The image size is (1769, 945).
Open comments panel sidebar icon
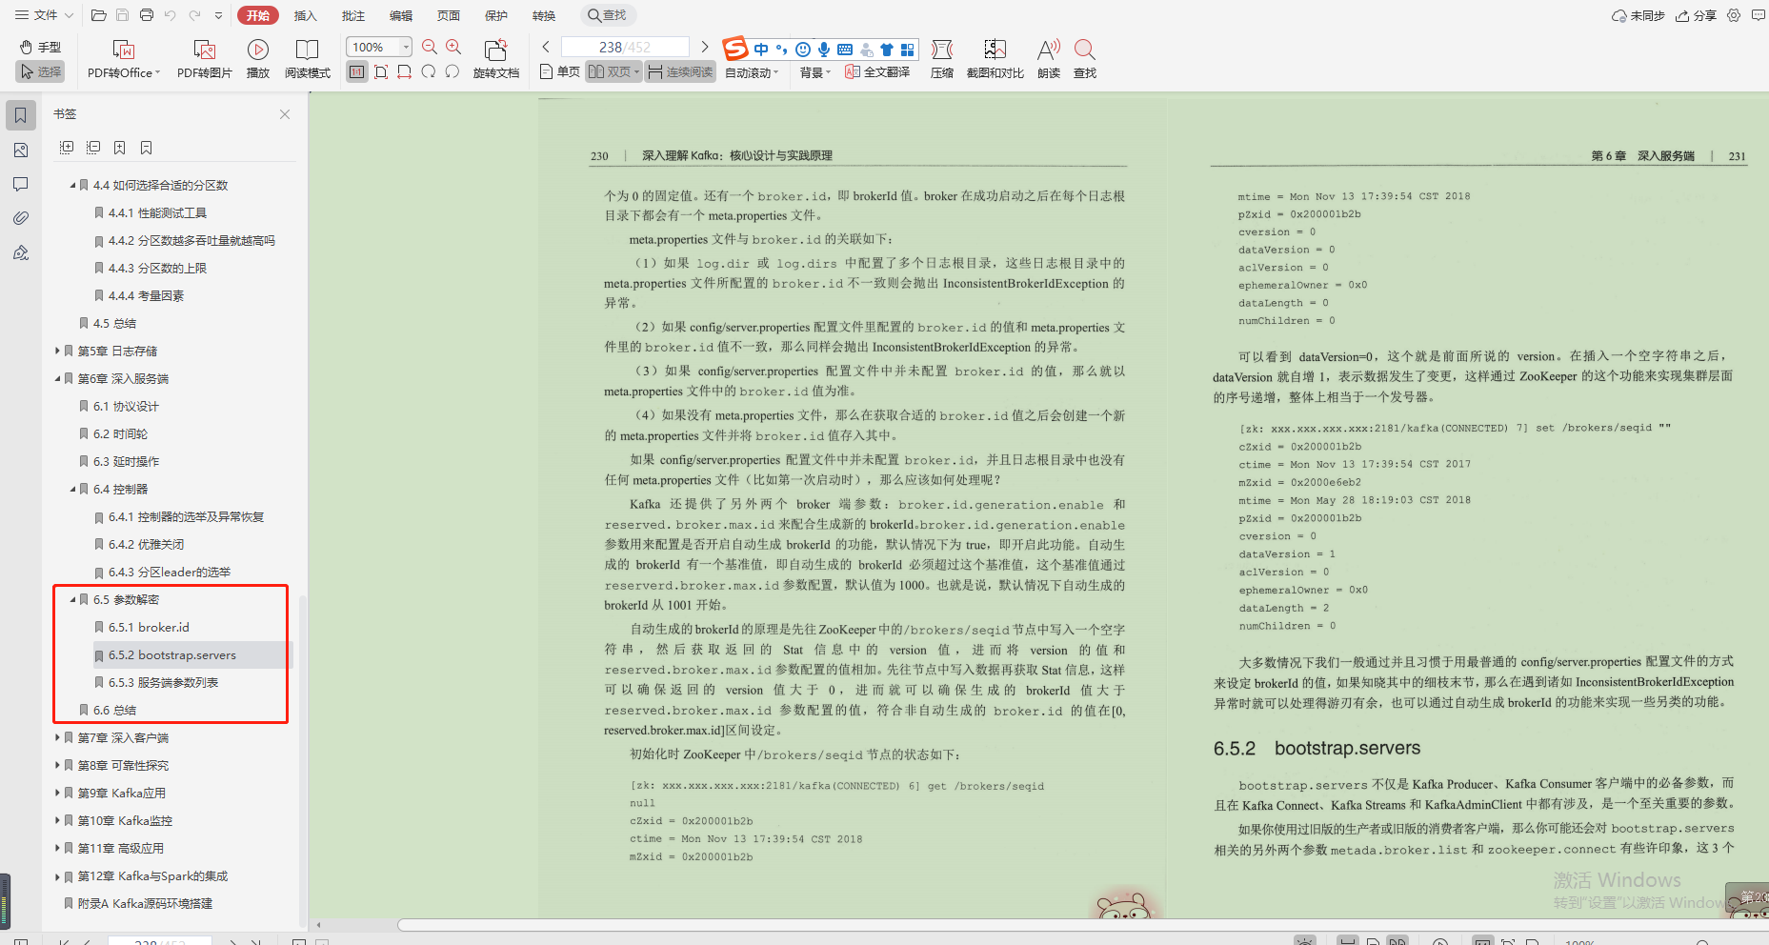(x=20, y=184)
